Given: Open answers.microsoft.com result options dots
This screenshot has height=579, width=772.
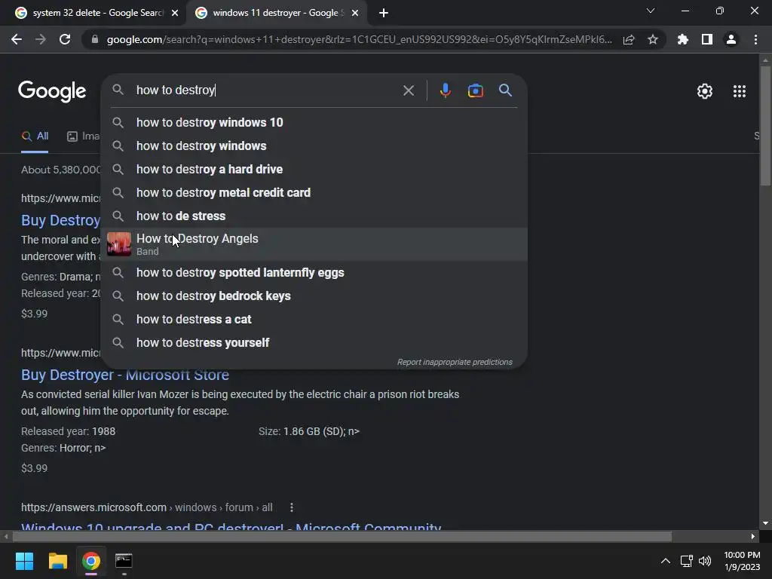Looking at the screenshot, I should coord(292,507).
